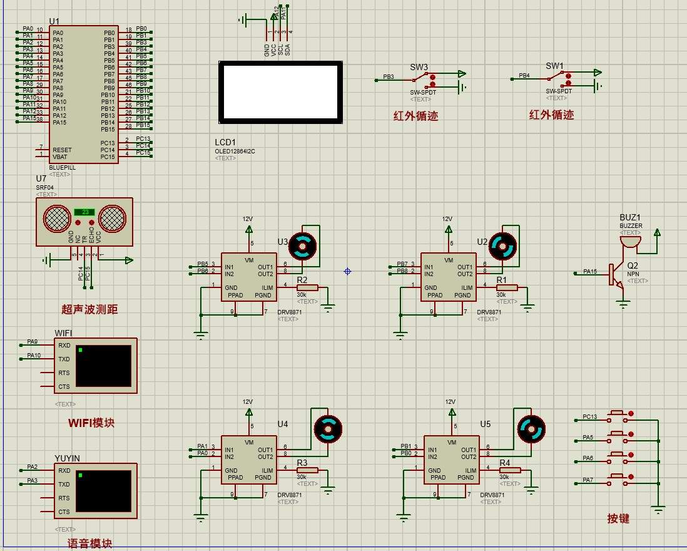Screen dimensions: 687x551
Task: Click the DC motor connected to U3
Action: [x=302, y=246]
